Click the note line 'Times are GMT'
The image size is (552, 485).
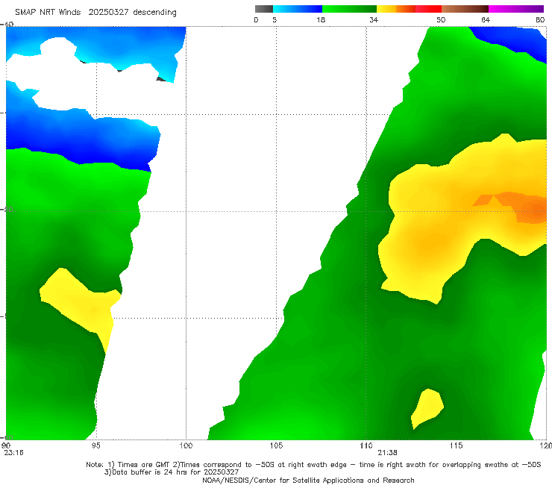pos(144,465)
